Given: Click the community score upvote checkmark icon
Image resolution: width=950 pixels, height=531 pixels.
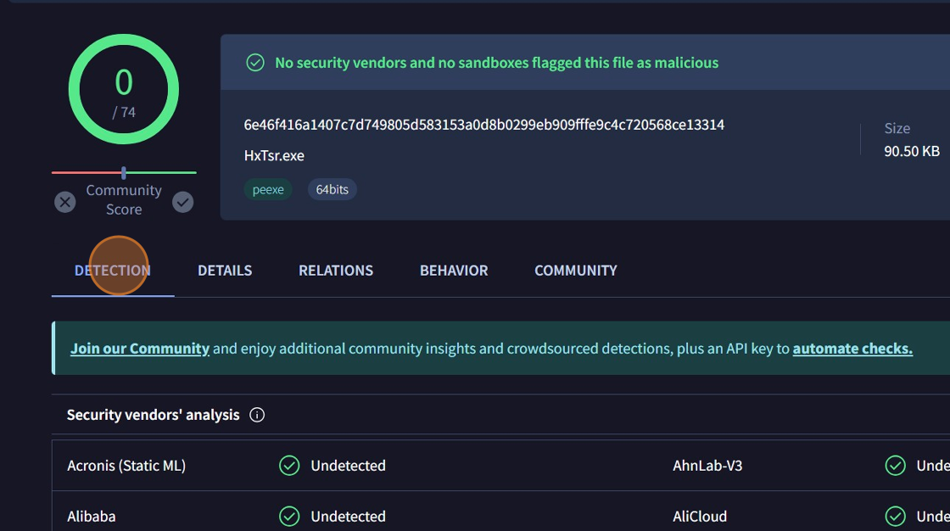Looking at the screenshot, I should pos(182,202).
